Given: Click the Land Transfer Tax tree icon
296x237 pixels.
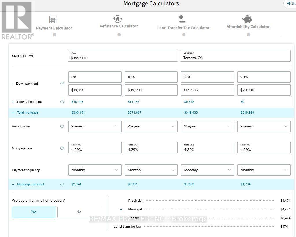Looking at the screenshot, I should tap(182, 19).
